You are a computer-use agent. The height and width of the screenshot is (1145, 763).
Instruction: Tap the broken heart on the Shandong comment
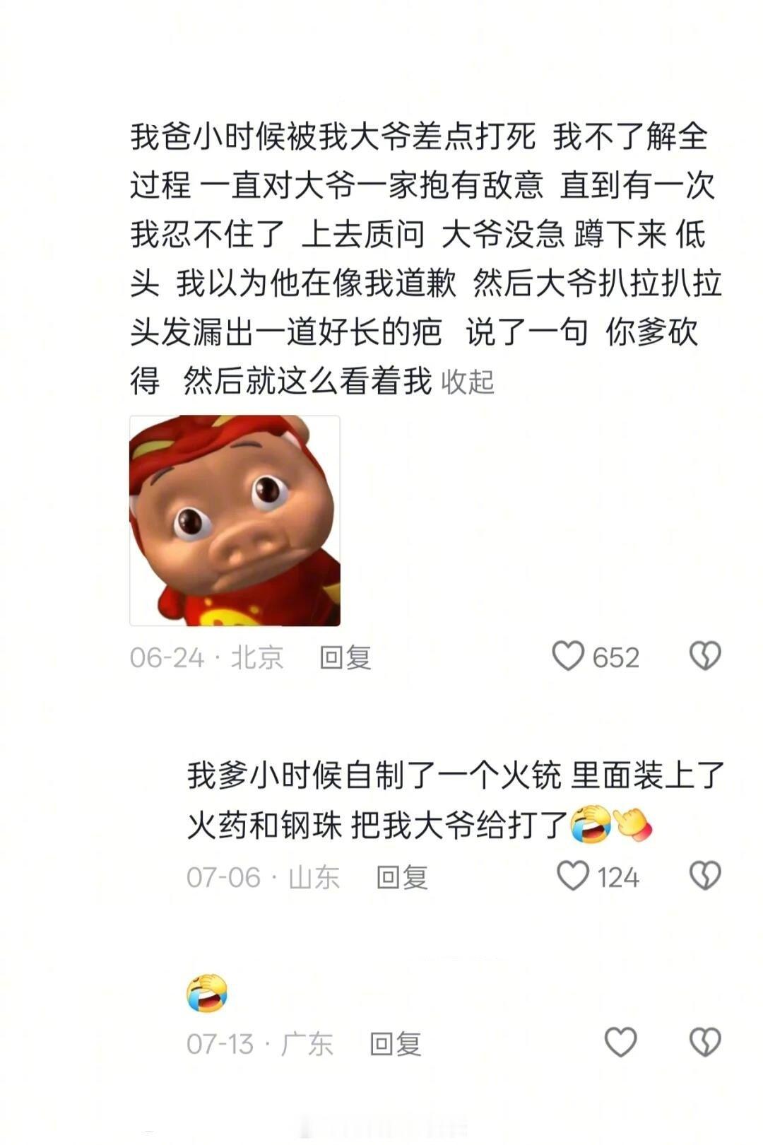[704, 876]
